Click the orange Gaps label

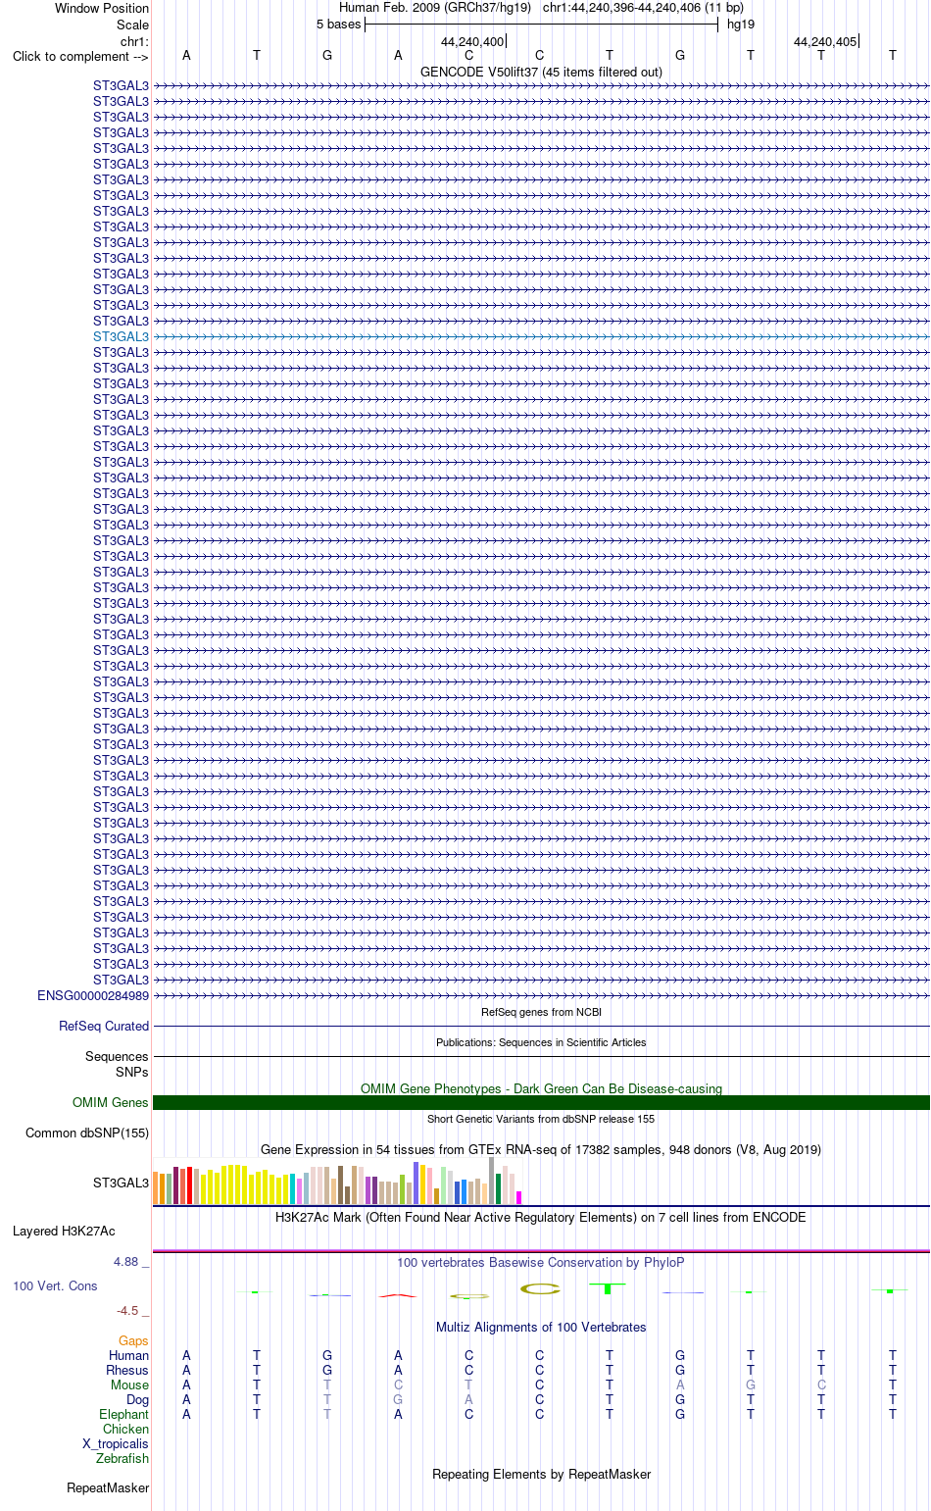tap(133, 1340)
